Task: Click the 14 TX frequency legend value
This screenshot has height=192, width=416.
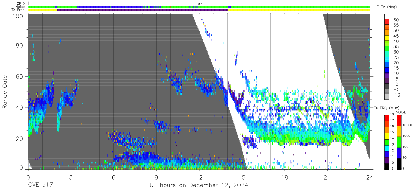Action: tap(392, 138)
